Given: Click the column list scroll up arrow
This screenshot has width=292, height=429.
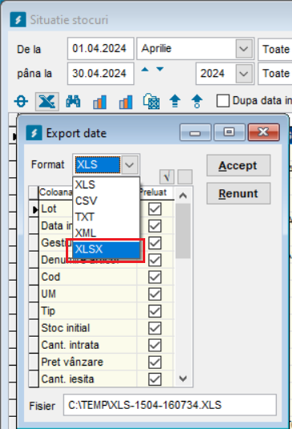Looking at the screenshot, I should [183, 196].
